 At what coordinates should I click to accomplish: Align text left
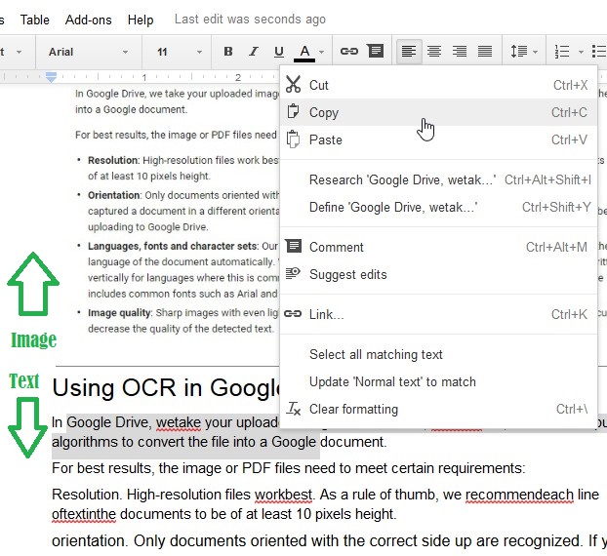409,51
